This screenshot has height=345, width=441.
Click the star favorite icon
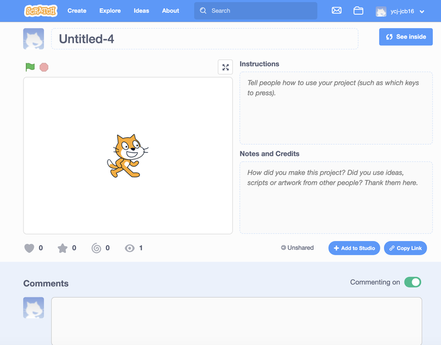62,248
